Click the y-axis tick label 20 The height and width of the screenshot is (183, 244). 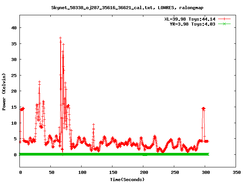(x=14, y=91)
